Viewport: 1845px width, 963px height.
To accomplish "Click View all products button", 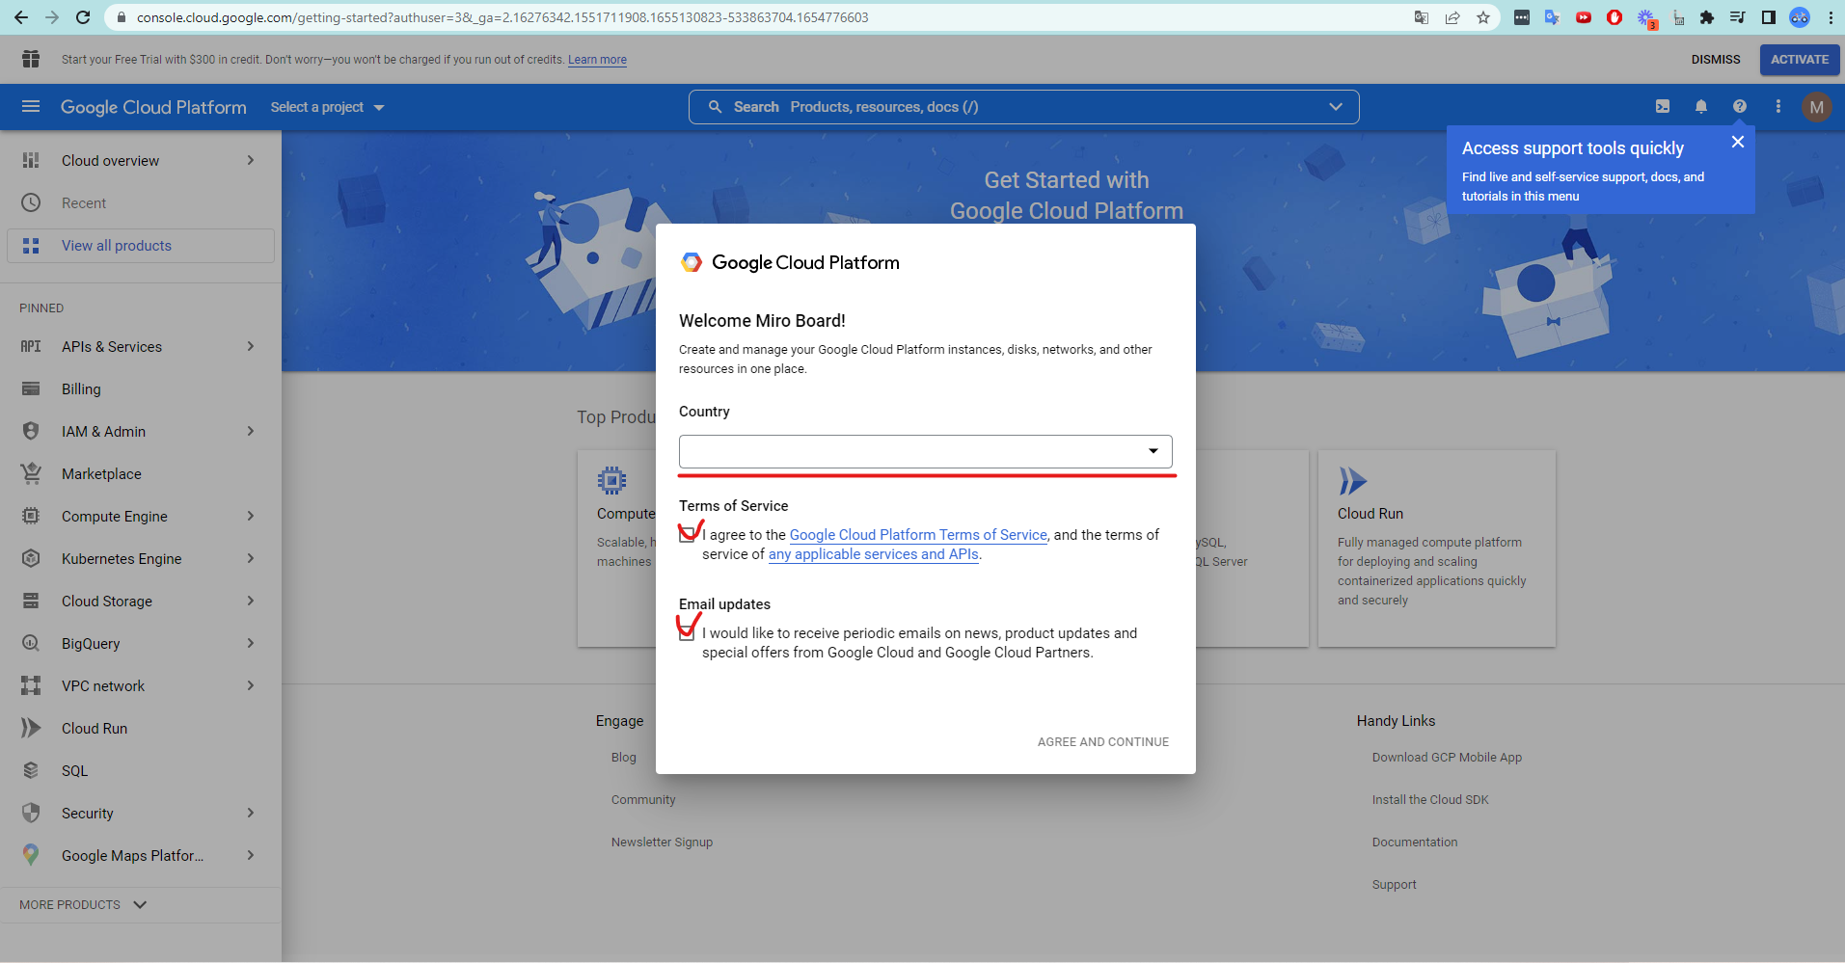I will (141, 246).
